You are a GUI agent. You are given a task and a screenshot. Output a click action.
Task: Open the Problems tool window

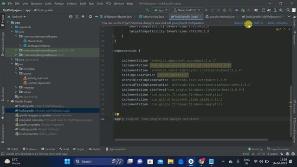click(30, 149)
